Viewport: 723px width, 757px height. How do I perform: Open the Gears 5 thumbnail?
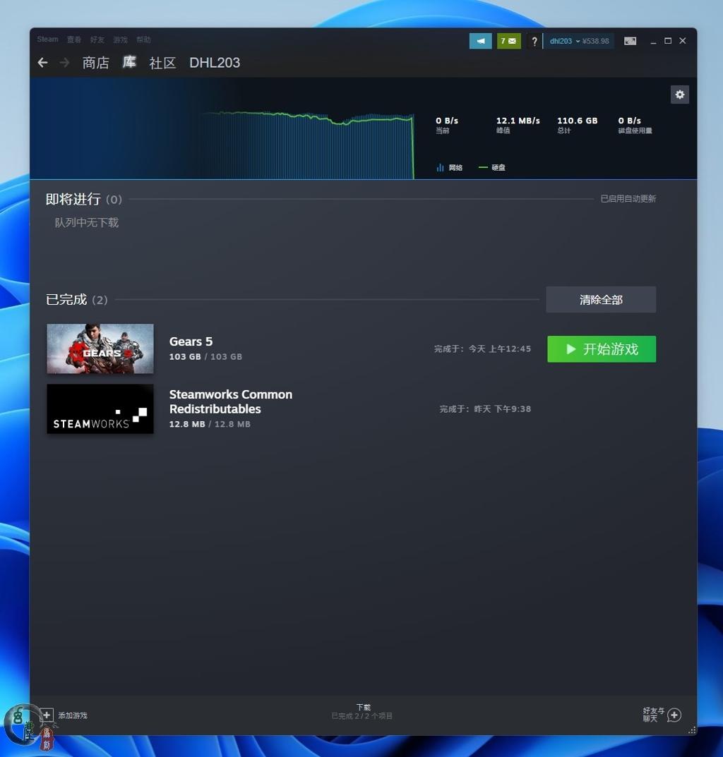click(x=100, y=349)
